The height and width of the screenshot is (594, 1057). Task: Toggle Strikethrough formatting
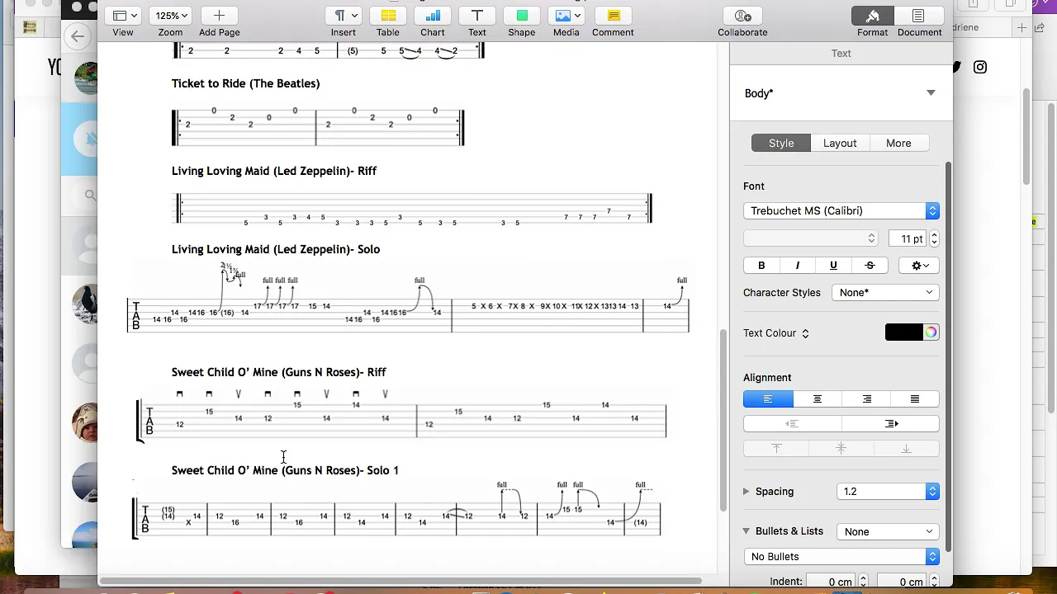(870, 265)
